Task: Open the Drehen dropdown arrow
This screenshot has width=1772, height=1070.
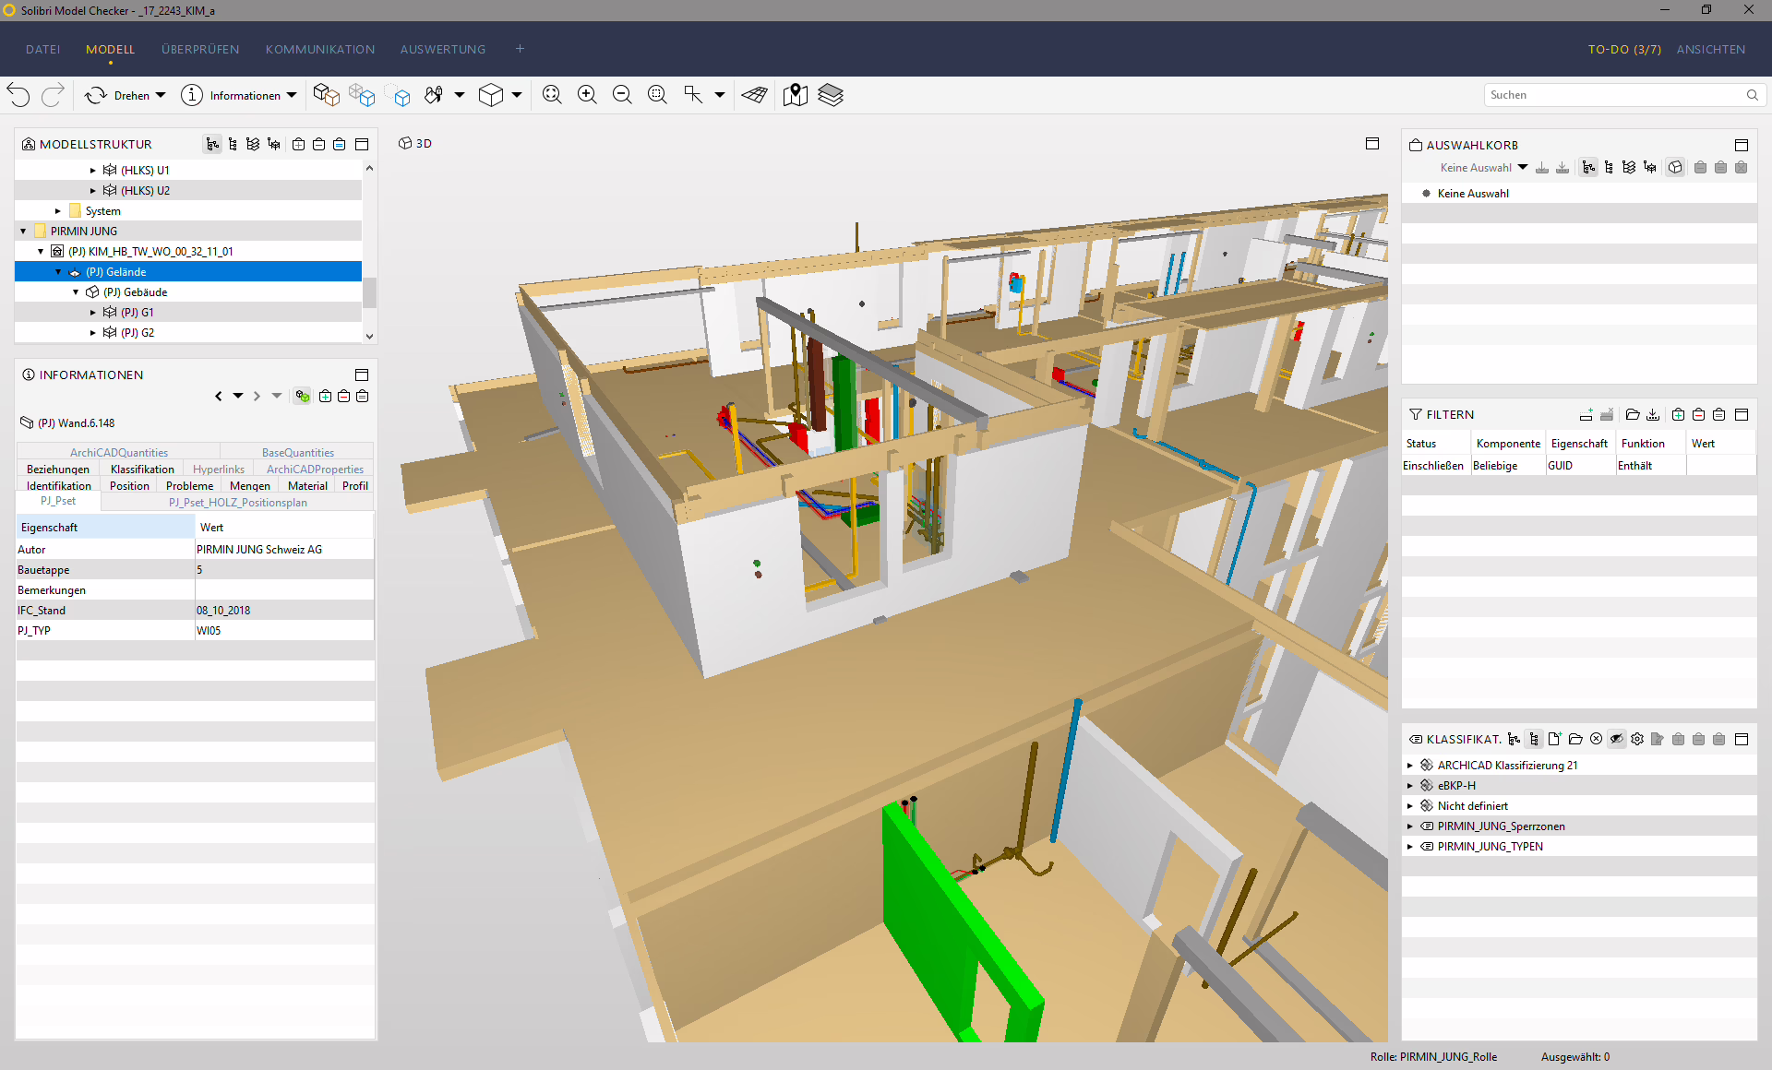Action: tap(161, 95)
